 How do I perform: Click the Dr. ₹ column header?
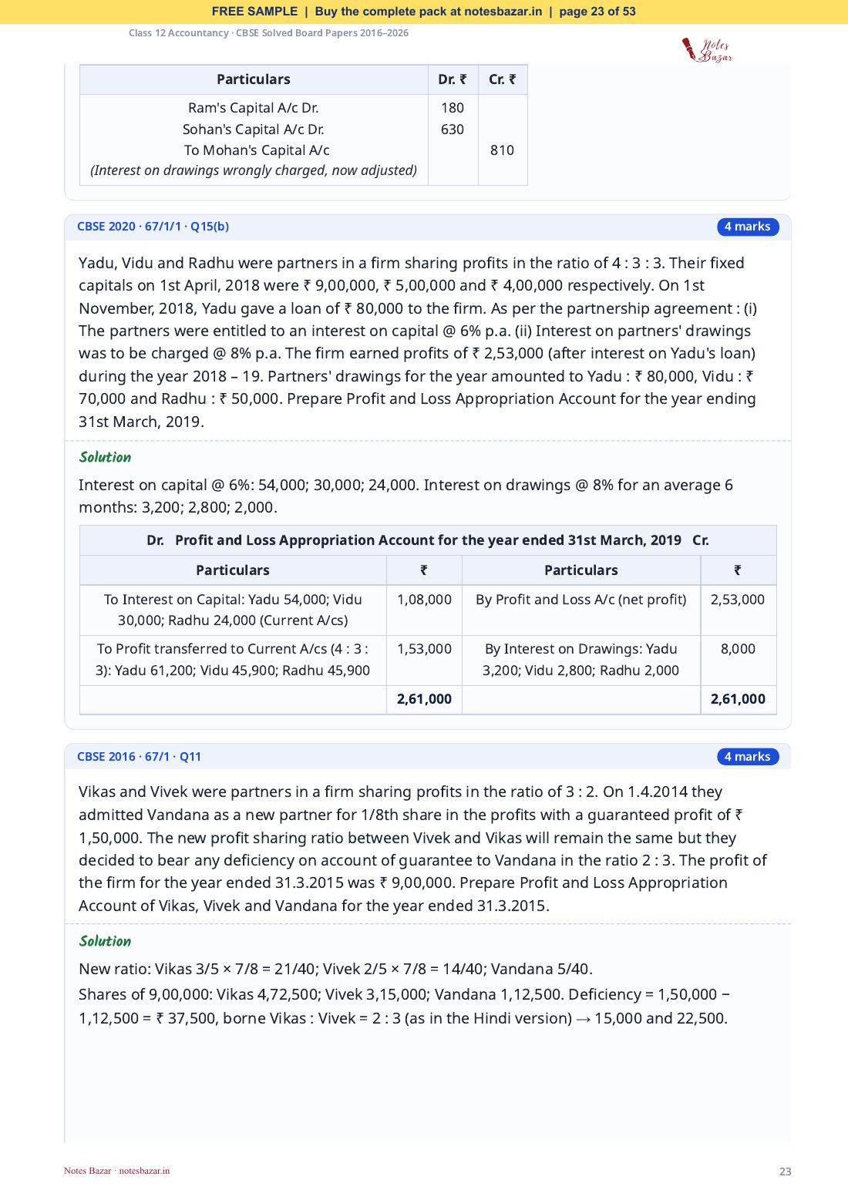point(453,79)
